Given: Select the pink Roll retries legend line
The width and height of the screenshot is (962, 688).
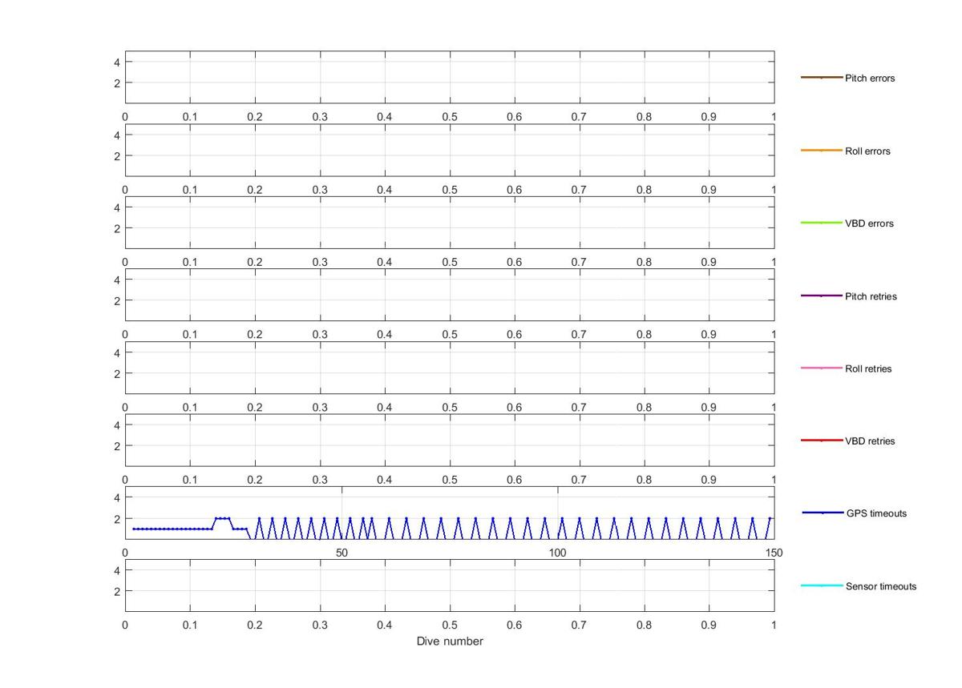Looking at the screenshot, I should pos(822,368).
